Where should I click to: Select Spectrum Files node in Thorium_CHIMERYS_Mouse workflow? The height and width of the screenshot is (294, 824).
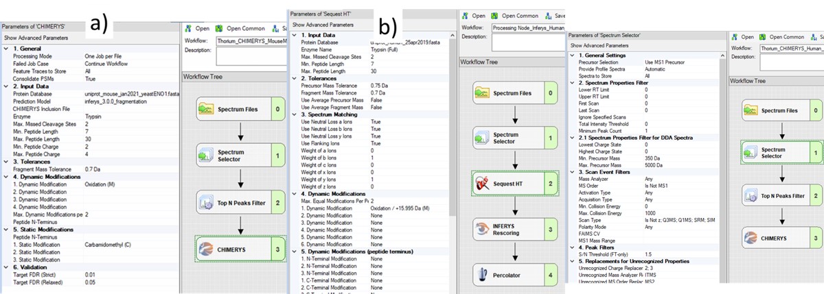239,108
